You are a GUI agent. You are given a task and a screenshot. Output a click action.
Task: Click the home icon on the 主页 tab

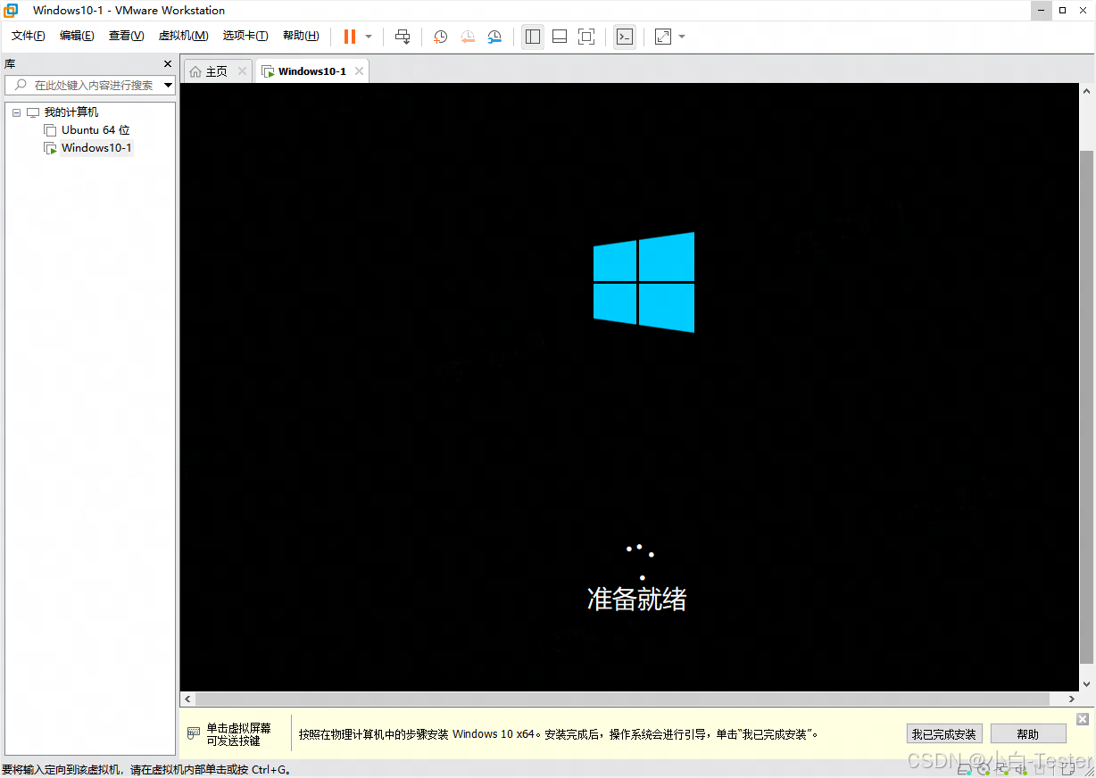tap(195, 71)
